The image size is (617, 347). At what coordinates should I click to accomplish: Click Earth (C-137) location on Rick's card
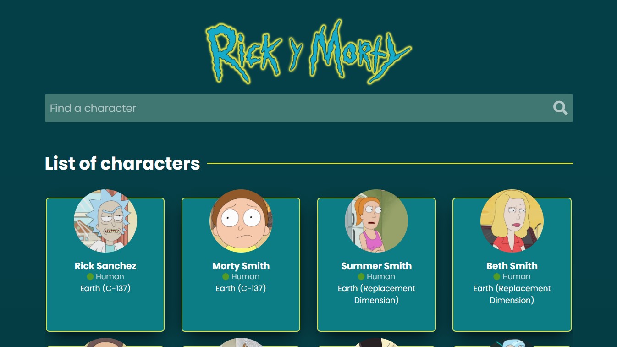coord(105,288)
